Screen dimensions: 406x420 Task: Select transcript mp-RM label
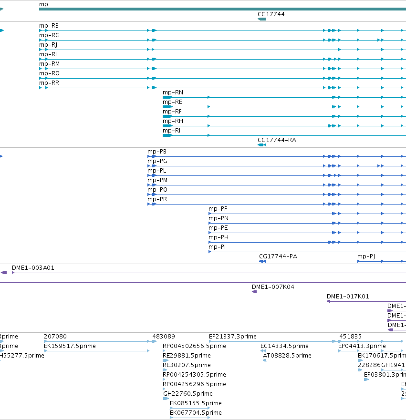(49, 64)
